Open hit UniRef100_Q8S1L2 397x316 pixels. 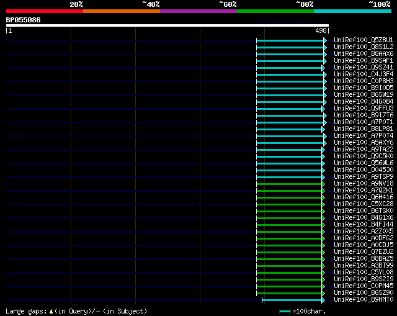(364, 47)
